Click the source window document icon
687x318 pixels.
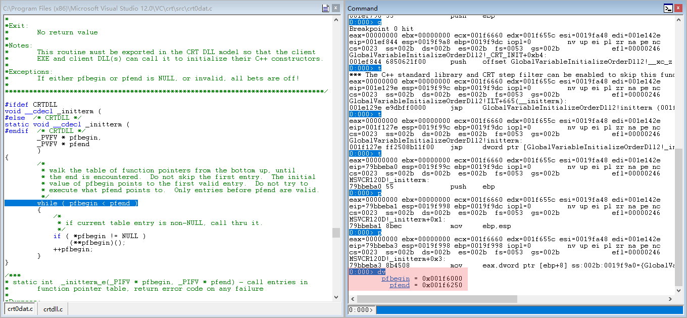pyautogui.click(x=326, y=8)
